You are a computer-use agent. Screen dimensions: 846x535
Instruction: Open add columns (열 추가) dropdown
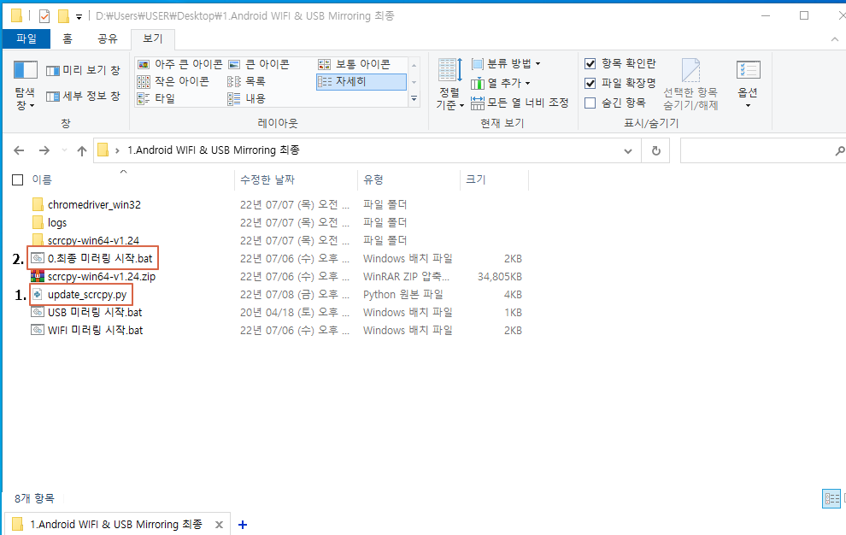[501, 83]
